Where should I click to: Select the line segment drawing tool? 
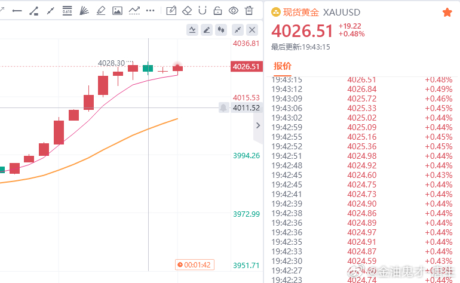(x=50, y=11)
